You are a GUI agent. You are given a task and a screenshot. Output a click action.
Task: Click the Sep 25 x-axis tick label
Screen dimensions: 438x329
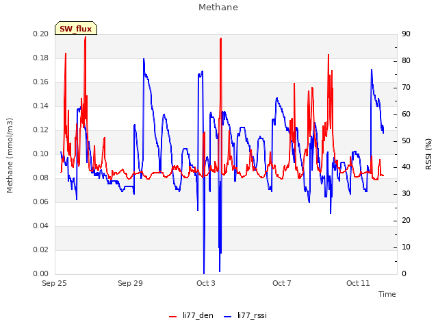point(54,283)
